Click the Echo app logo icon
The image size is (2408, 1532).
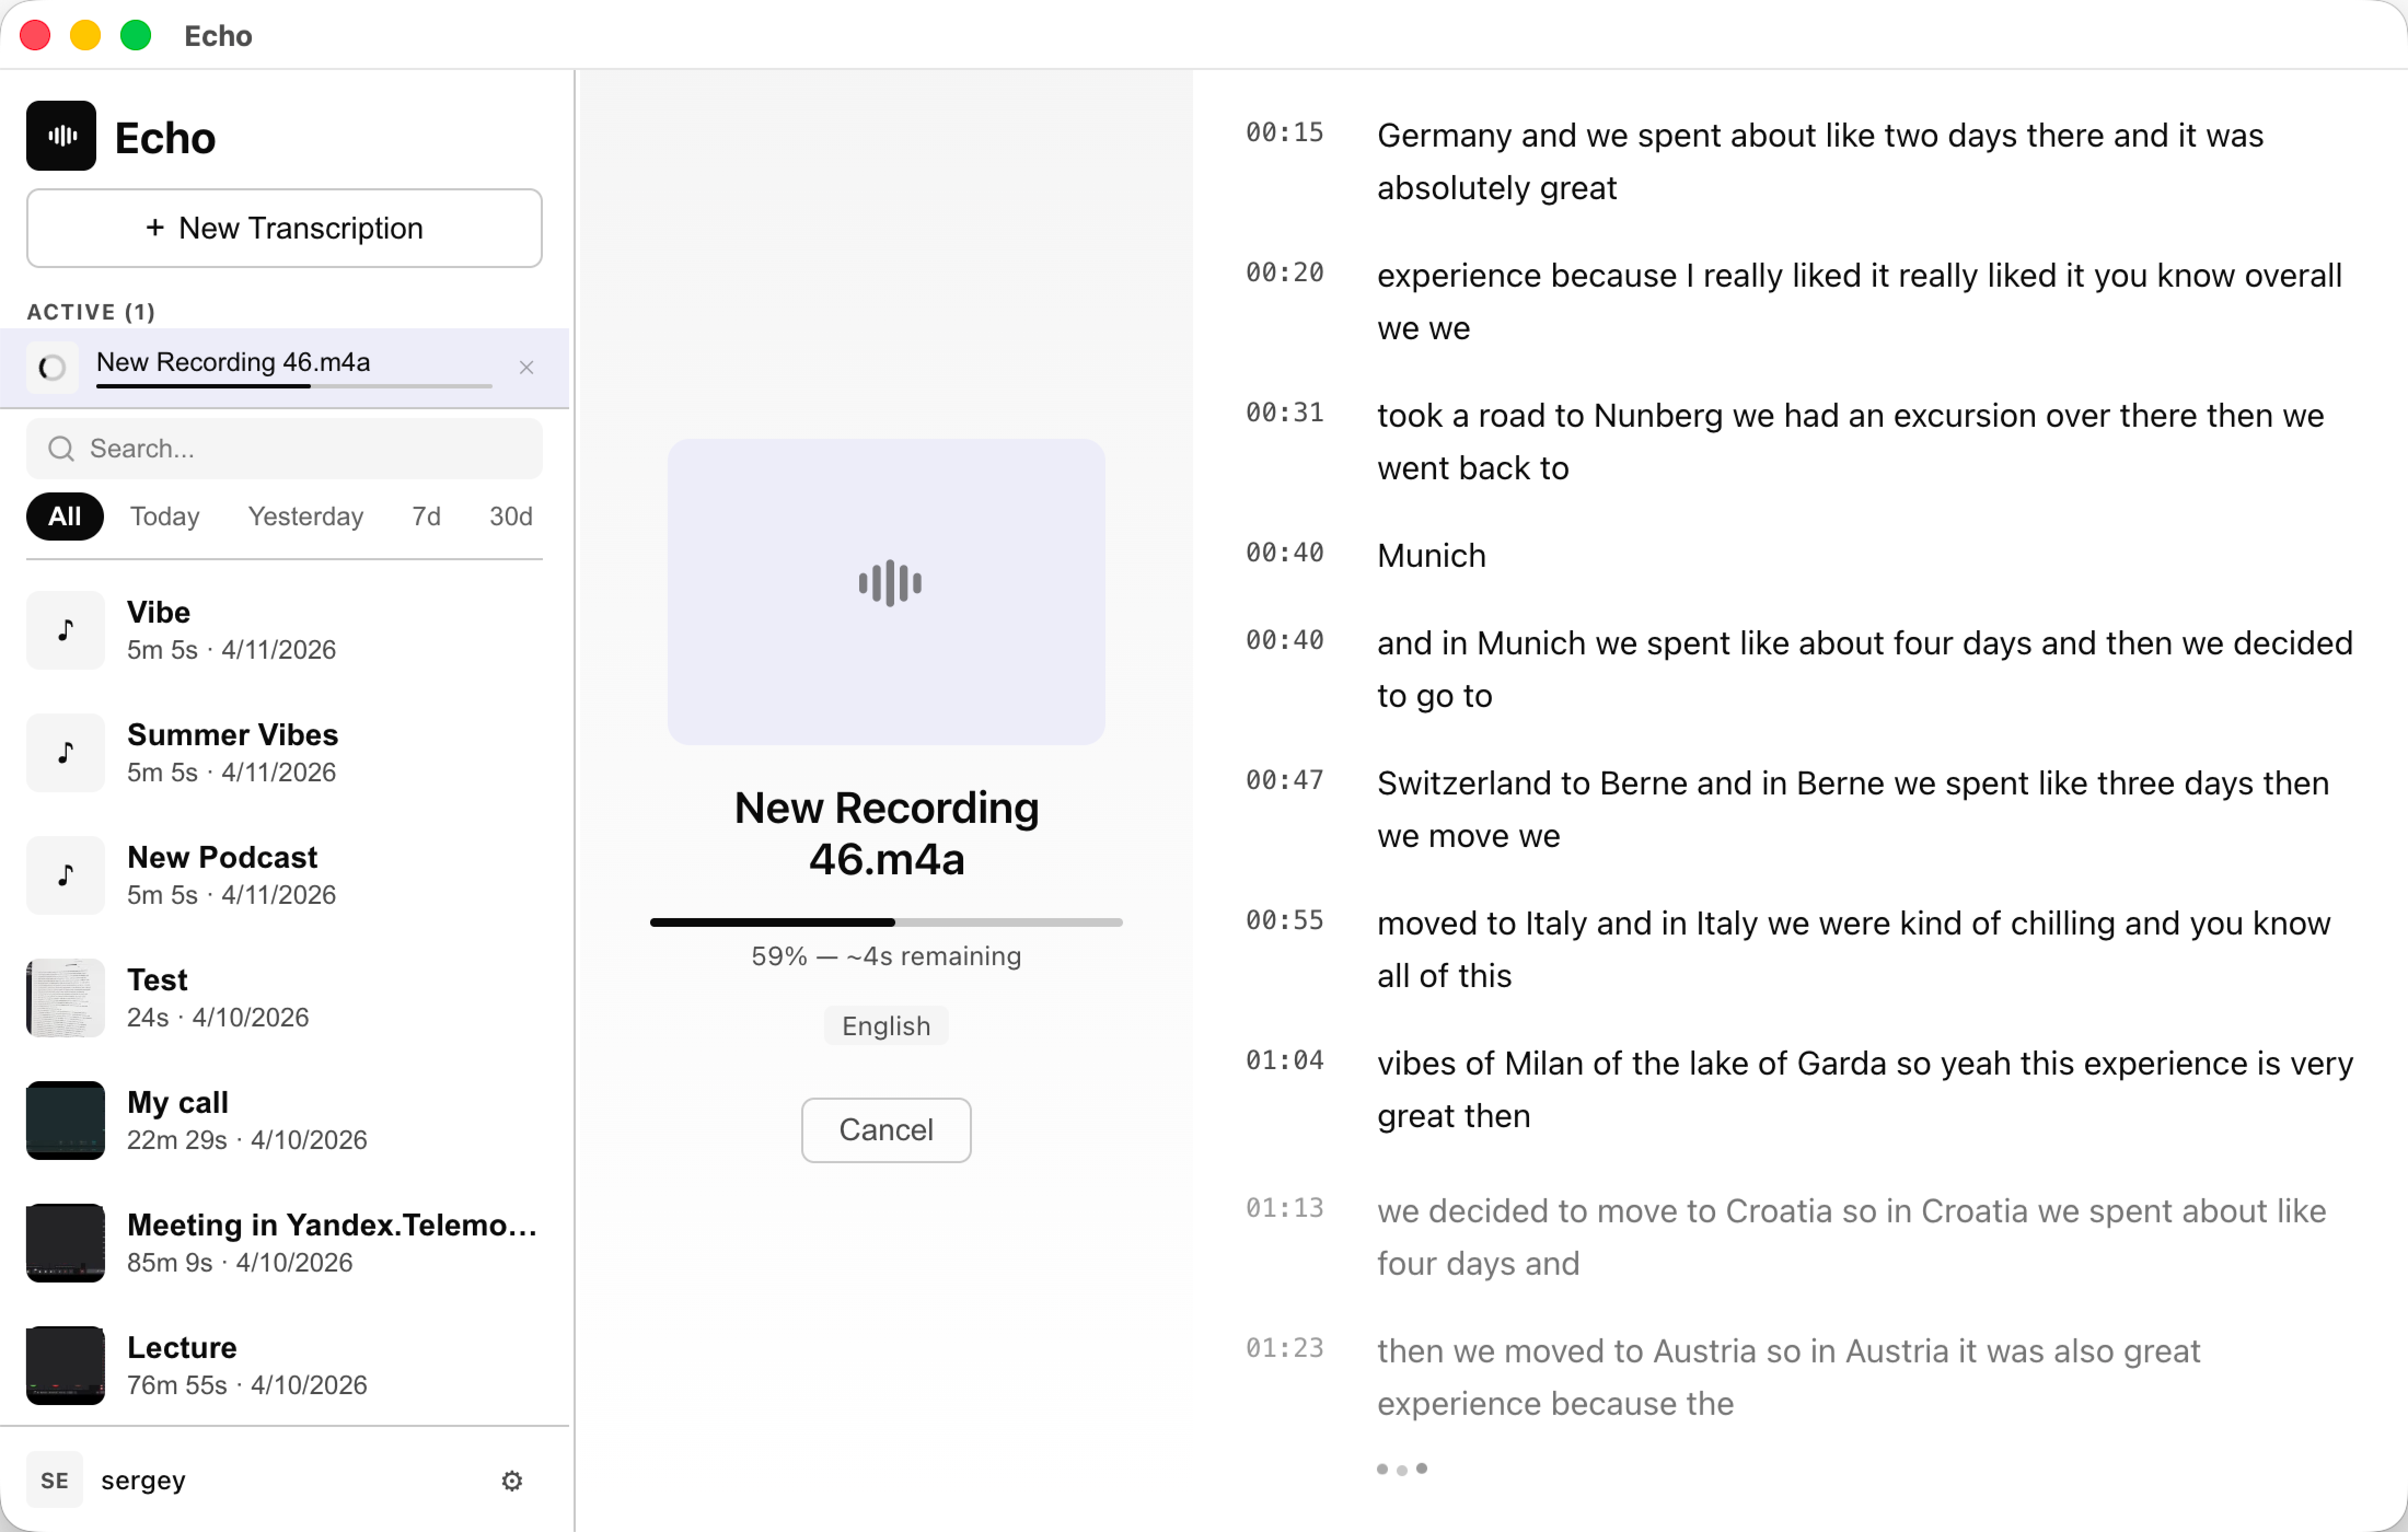(61, 135)
